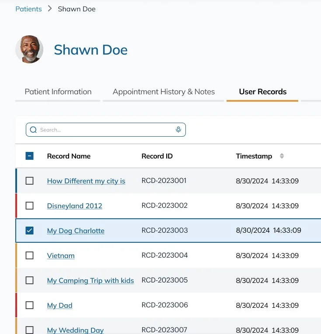Go back to the Patients breadcrumb link
Viewport: 321px width, 334px height.
pyautogui.click(x=28, y=9)
